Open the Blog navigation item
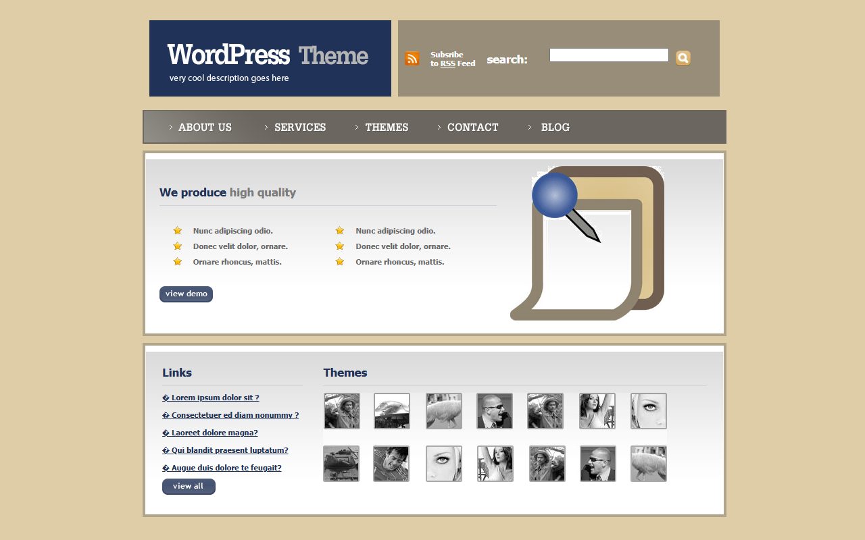 click(x=555, y=127)
